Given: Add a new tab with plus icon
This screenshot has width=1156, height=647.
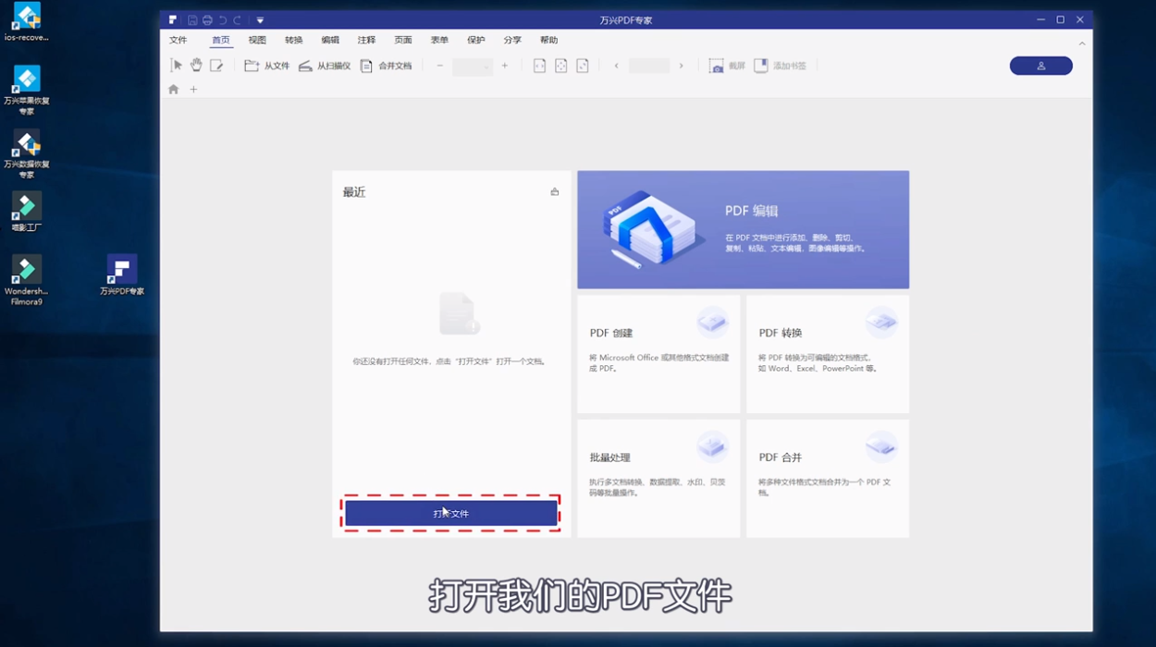Looking at the screenshot, I should pyautogui.click(x=193, y=90).
